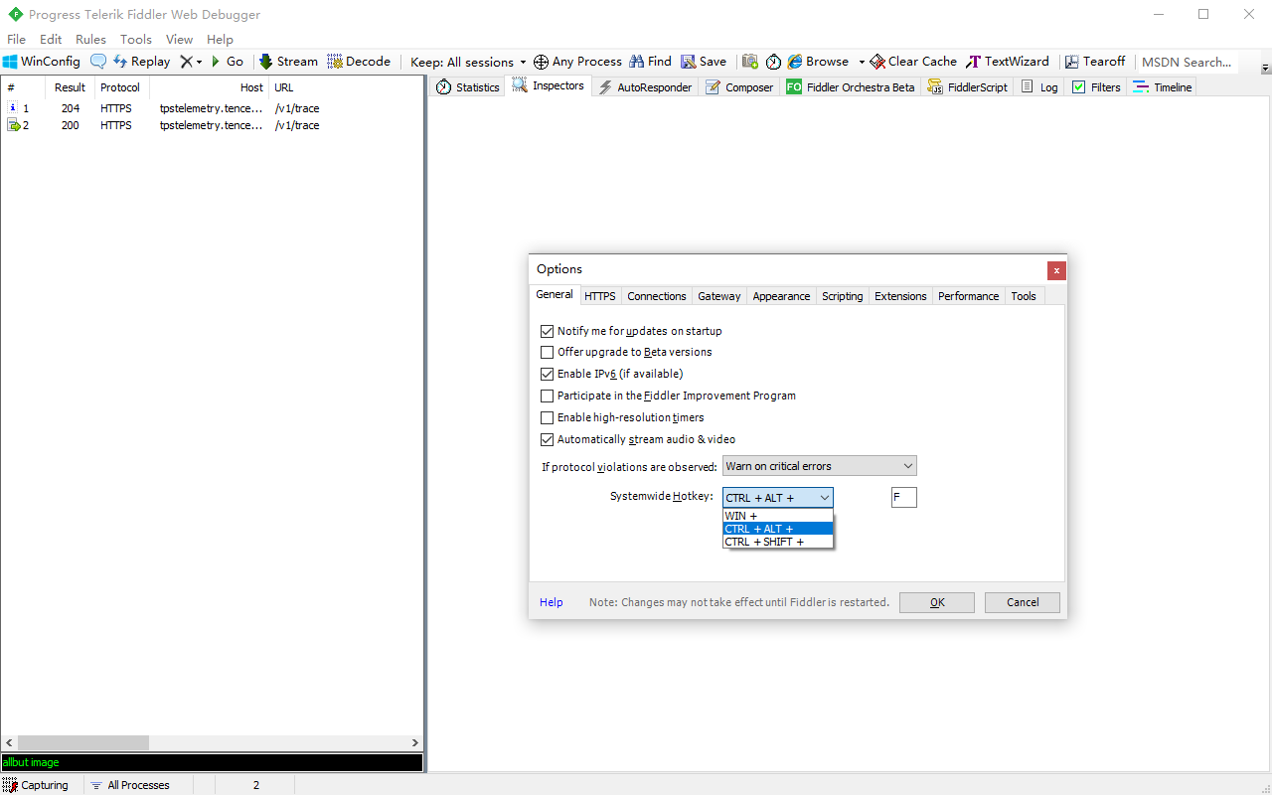Check Participate in Fiddler Improvement Program
Screen dimensions: 1272x795
[668, 396]
